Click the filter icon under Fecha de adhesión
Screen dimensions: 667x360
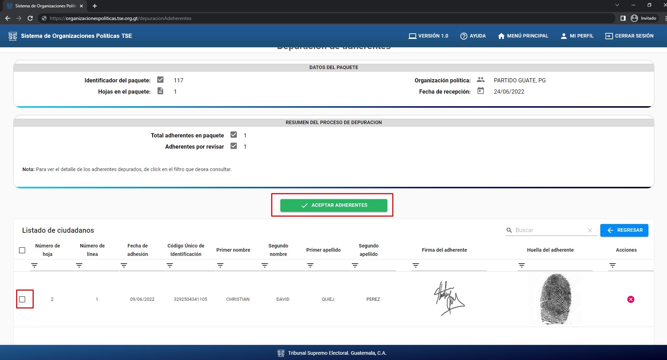pos(124,265)
